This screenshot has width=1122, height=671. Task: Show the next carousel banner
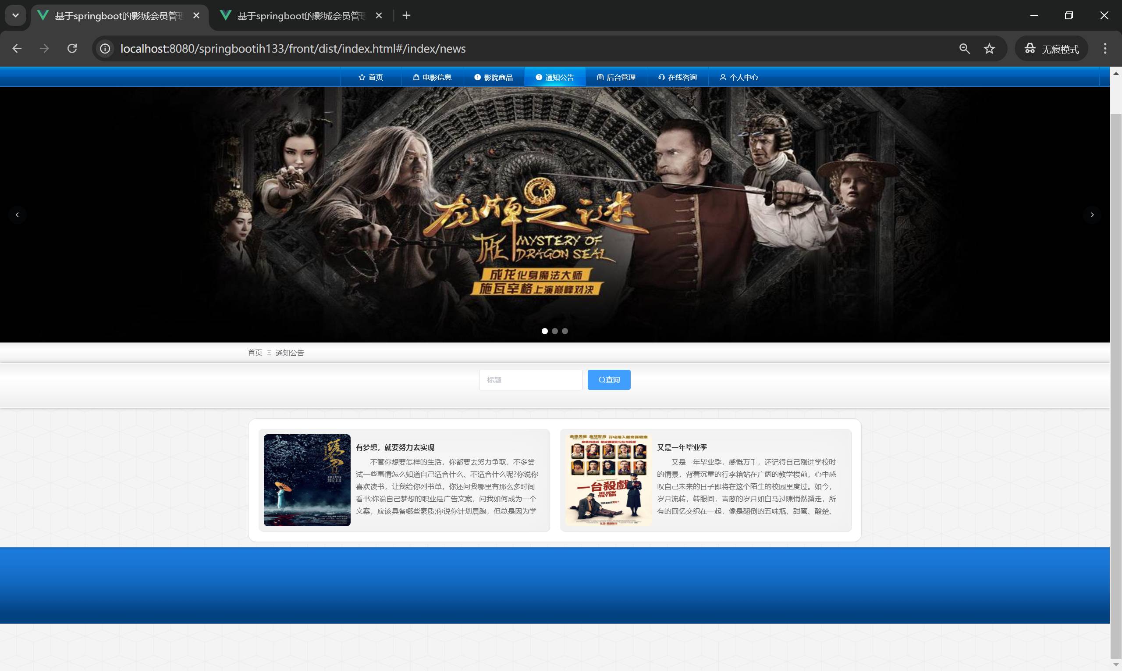pyautogui.click(x=1092, y=215)
